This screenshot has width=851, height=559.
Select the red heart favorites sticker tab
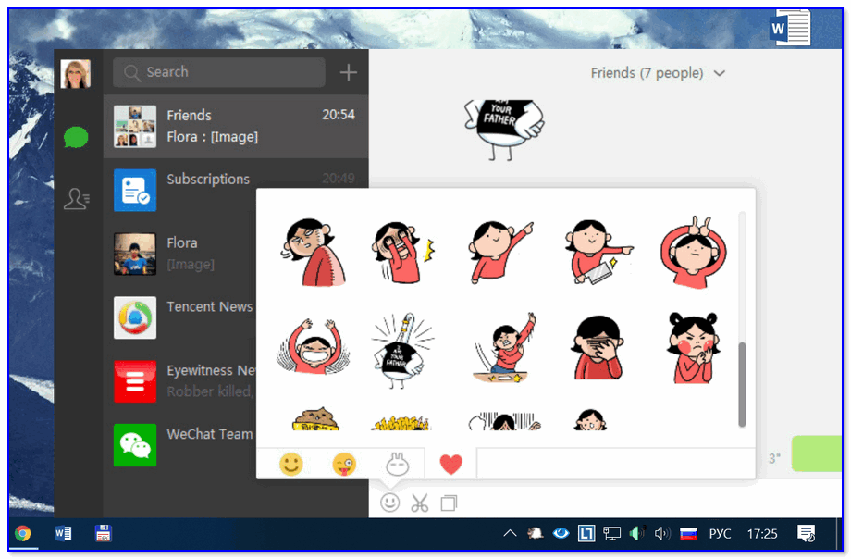(450, 465)
